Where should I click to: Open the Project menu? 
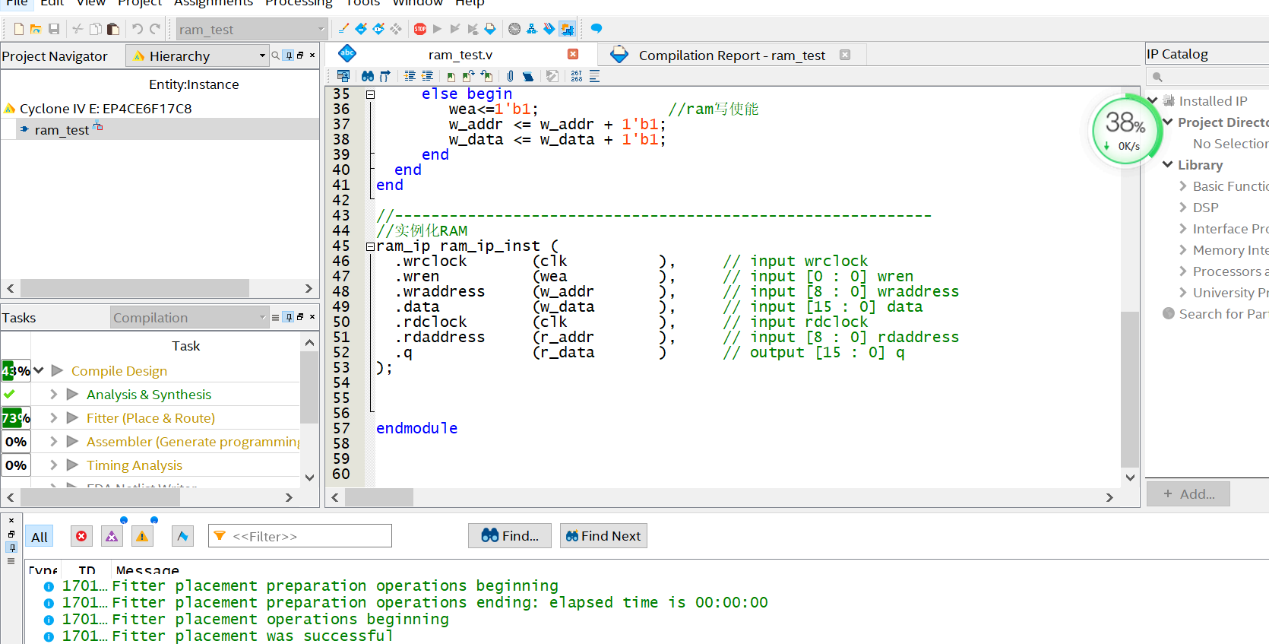[140, 3]
